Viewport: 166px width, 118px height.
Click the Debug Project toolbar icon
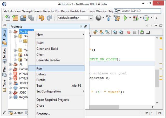pos(136,18)
